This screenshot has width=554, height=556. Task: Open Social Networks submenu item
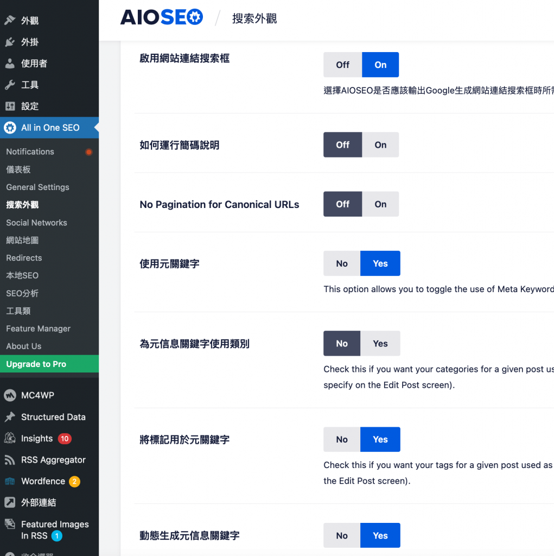tap(36, 223)
